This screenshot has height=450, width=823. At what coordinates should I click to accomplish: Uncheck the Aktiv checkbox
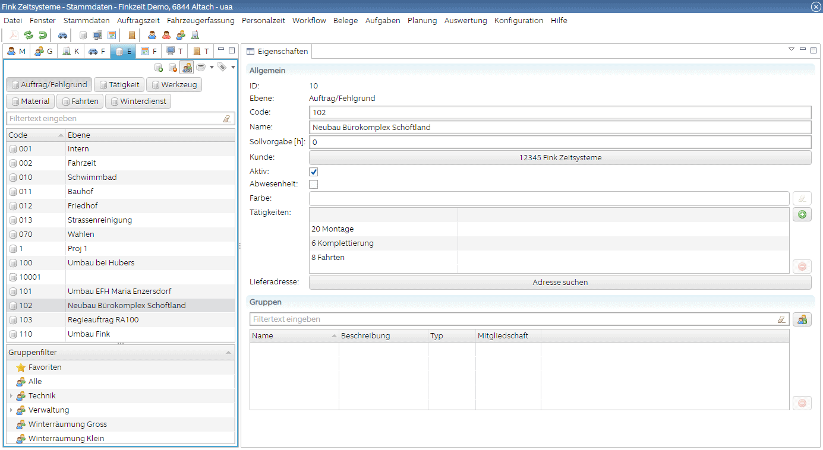(x=314, y=172)
